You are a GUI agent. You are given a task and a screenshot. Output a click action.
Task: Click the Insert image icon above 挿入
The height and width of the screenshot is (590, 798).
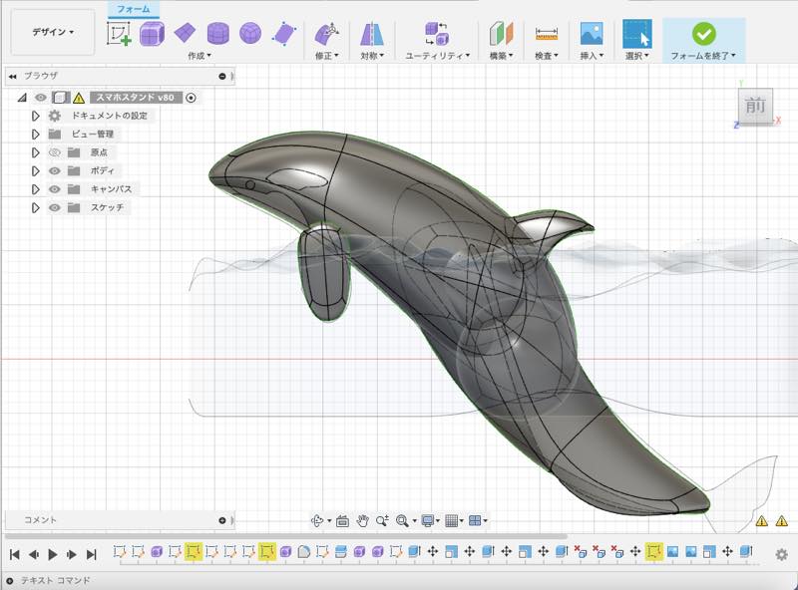pos(592,34)
